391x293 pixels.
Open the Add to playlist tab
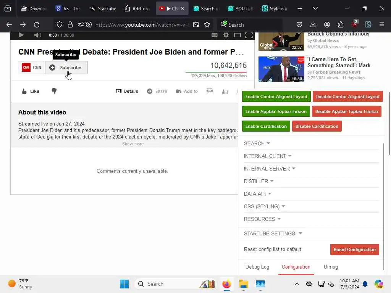[x=187, y=91]
